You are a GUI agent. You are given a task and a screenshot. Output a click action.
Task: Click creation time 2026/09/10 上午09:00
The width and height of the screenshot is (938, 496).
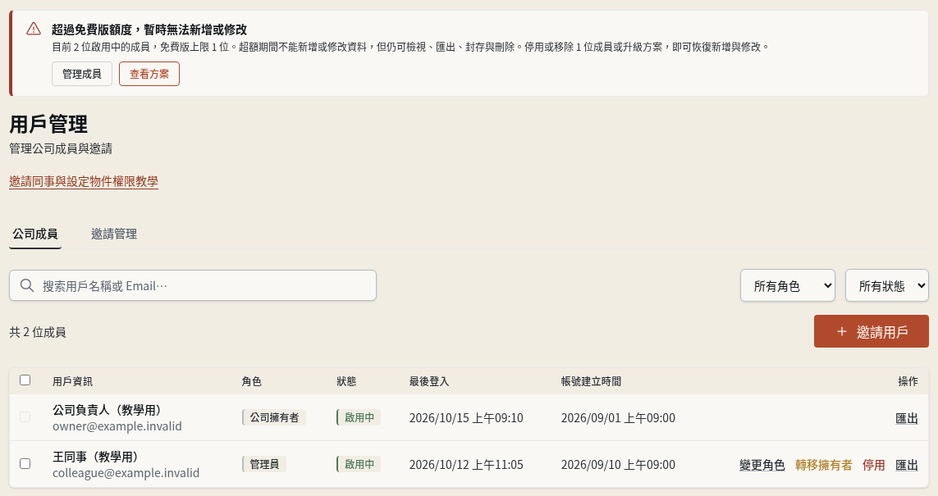[x=618, y=464]
